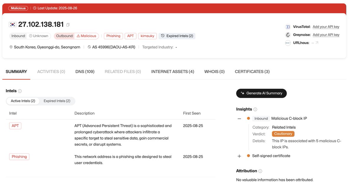Image resolution: width=354 pixels, height=185 pixels.
Task: Click the Cautionary verdict badge
Action: tap(283, 134)
